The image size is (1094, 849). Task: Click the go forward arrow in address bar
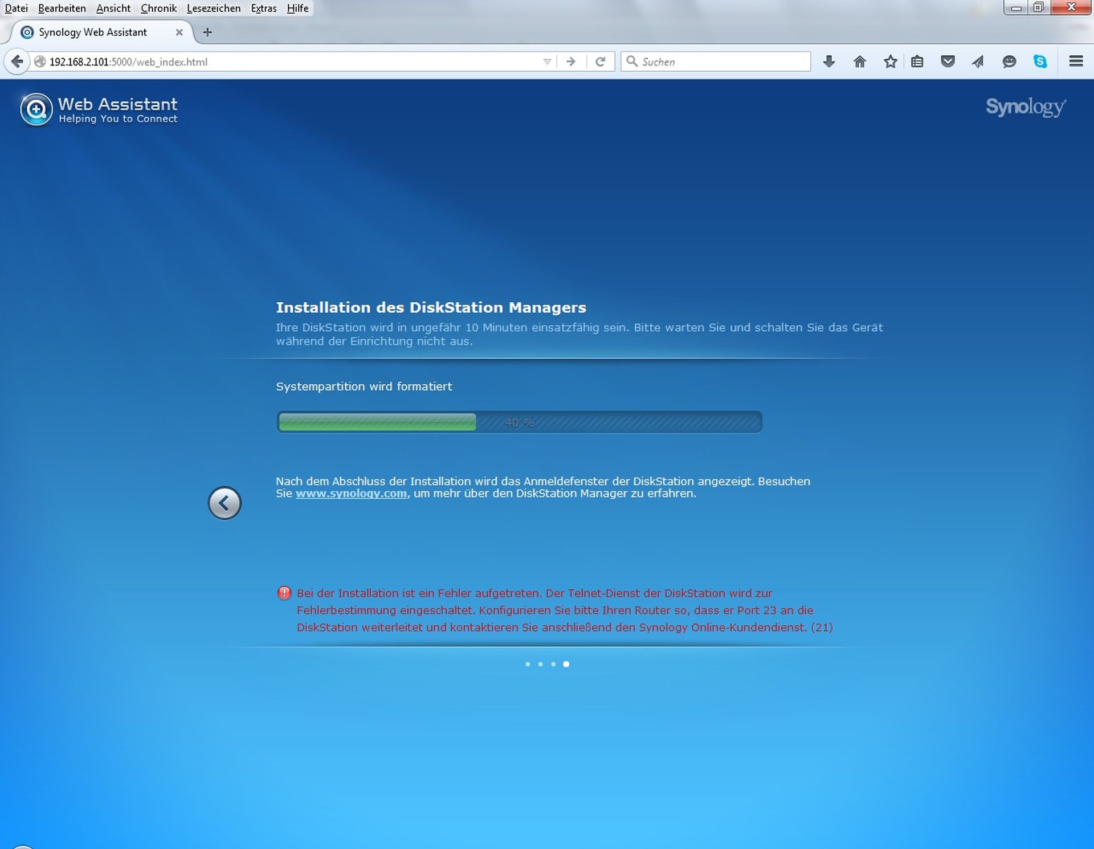tap(570, 61)
